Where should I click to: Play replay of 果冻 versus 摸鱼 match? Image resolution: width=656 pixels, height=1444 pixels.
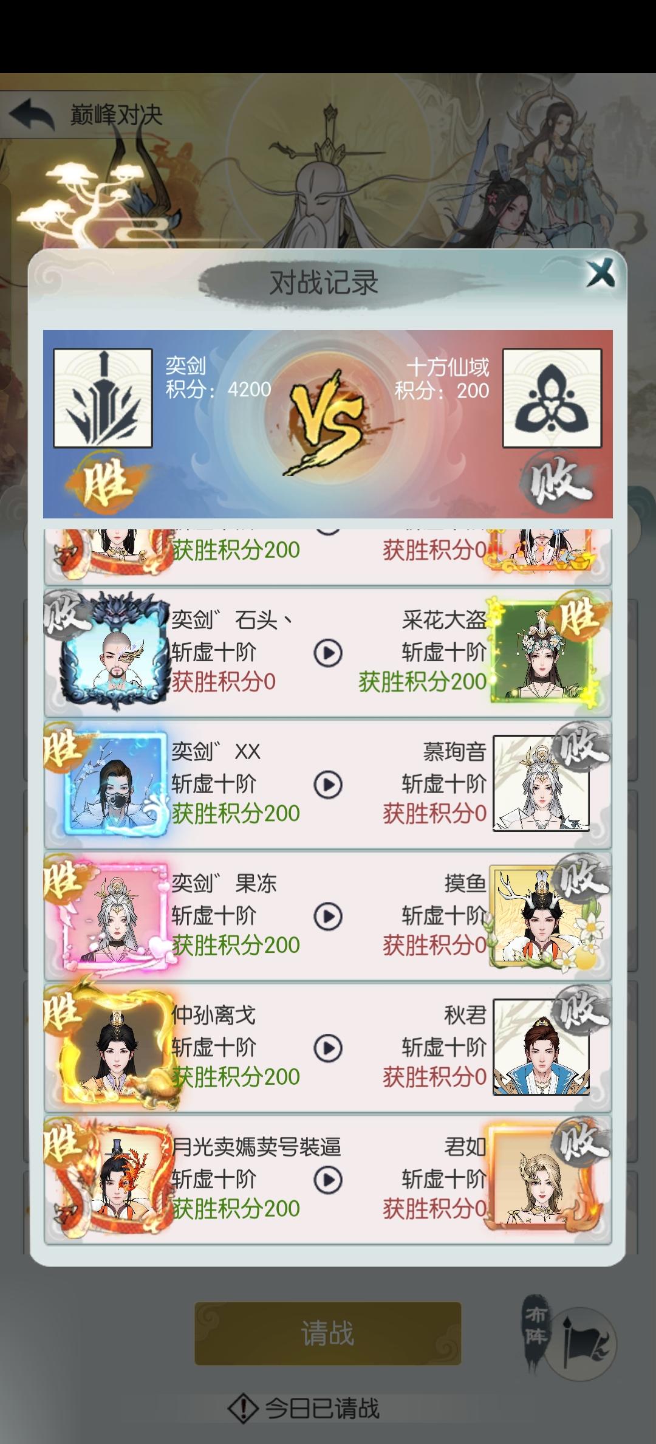point(328,916)
